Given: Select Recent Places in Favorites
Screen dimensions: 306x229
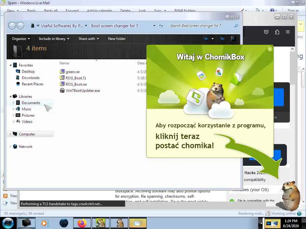Looking at the screenshot, I should [x=33, y=84].
